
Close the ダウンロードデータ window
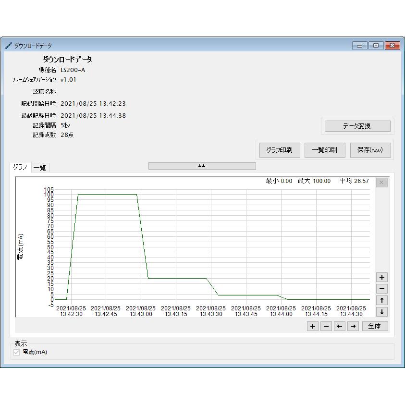click(393, 46)
